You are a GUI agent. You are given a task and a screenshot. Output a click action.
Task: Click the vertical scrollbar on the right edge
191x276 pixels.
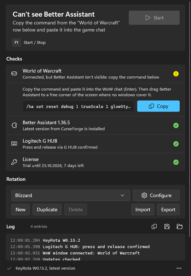pyautogui.click(x=190, y=120)
